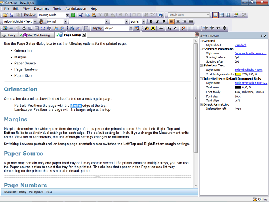Collapse the Selected: Paragraph section
The height and width of the screenshot is (202, 269).
[202, 49]
